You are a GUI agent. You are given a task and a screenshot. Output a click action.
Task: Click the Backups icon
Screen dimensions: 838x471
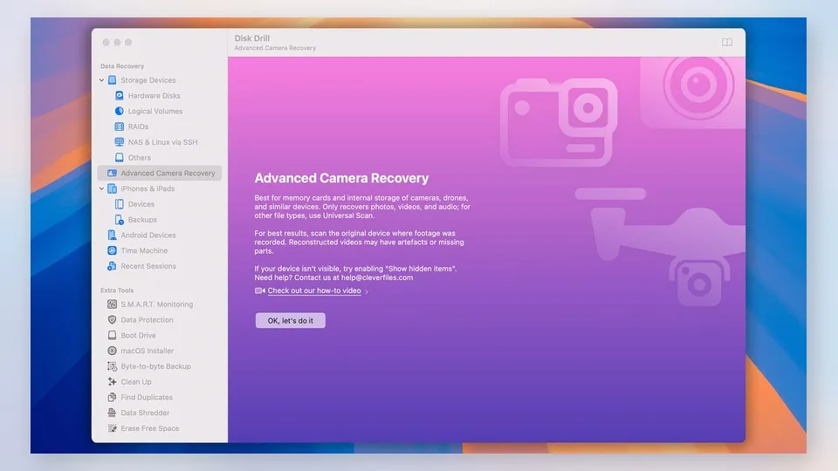pyautogui.click(x=120, y=220)
